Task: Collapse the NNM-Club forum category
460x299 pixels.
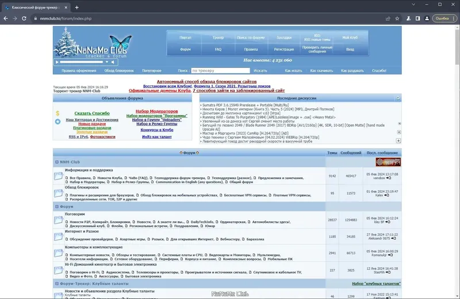Action: pyautogui.click(x=57, y=162)
